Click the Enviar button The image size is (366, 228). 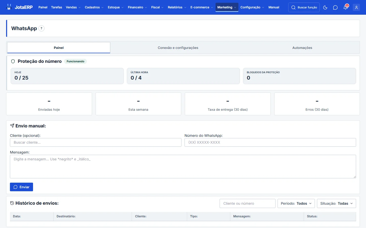(x=21, y=187)
